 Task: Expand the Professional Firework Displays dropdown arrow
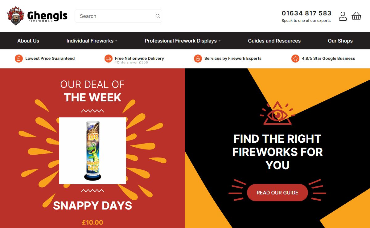pyautogui.click(x=220, y=41)
